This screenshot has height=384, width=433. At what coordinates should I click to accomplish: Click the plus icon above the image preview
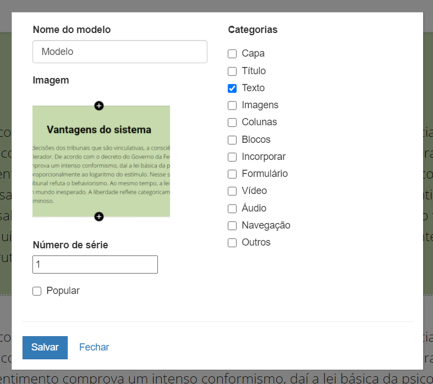pyautogui.click(x=99, y=105)
